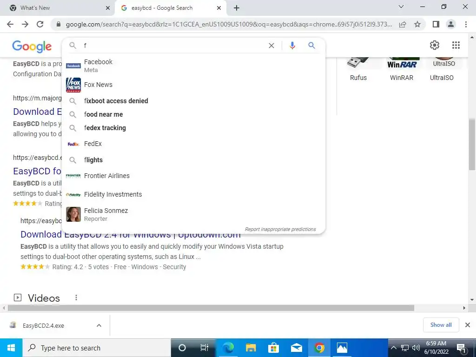The height and width of the screenshot is (357, 476).
Task: Click Show all downloads button
Action: point(441,325)
